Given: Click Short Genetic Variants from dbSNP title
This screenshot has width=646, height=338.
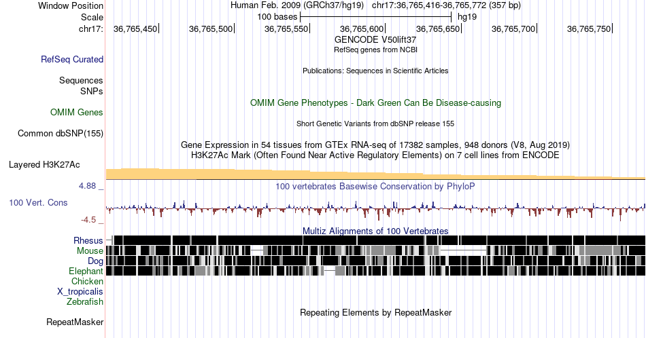Looking at the screenshot, I should (x=375, y=124).
